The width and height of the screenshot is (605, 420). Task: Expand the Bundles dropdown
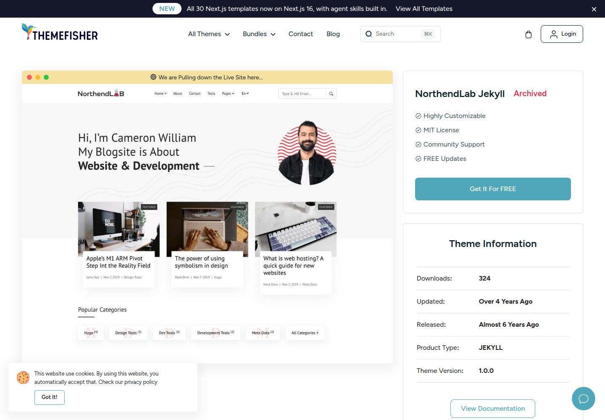point(259,34)
